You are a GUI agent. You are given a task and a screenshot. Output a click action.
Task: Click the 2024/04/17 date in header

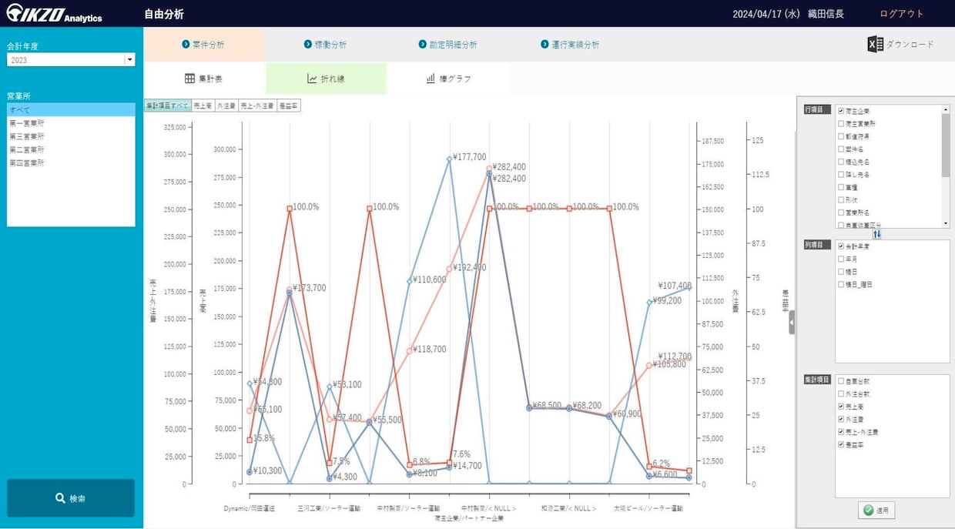click(x=758, y=14)
